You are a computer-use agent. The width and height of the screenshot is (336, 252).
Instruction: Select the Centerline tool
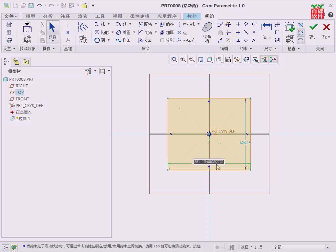(186, 24)
